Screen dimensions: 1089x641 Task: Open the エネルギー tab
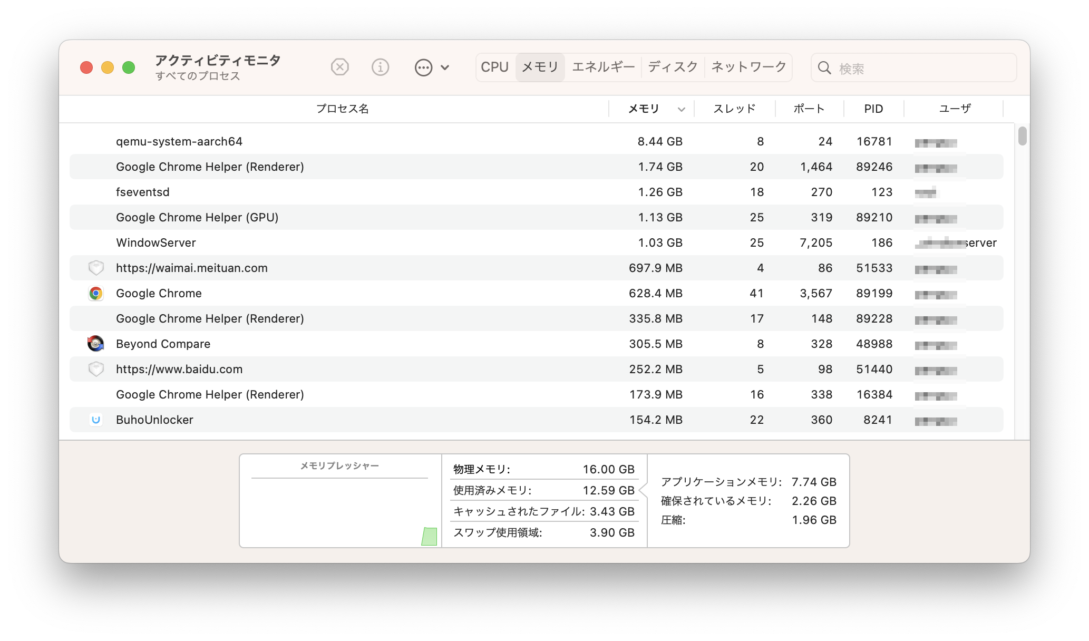(x=604, y=67)
